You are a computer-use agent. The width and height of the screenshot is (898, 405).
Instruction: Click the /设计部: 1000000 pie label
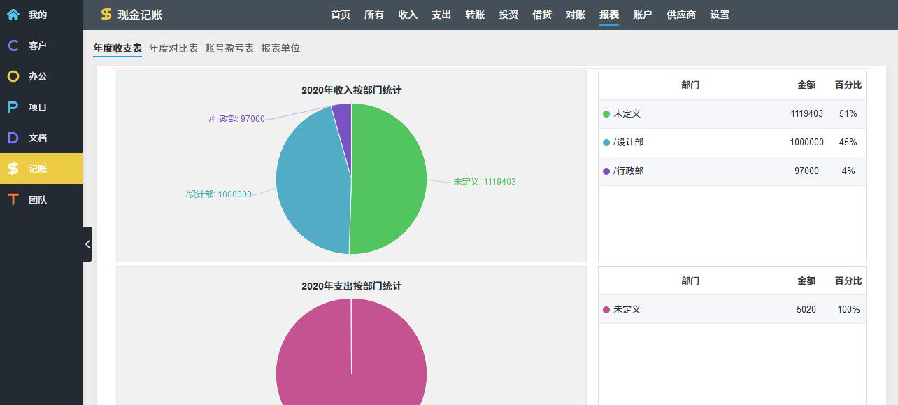click(x=219, y=194)
